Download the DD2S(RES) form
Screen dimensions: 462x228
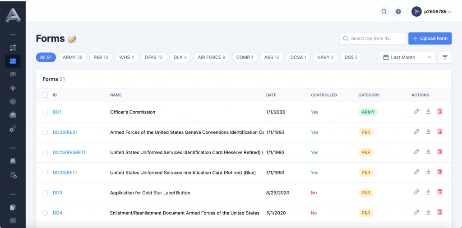click(x=428, y=132)
